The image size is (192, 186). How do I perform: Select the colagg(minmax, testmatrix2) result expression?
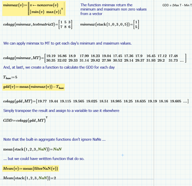[x=38, y=25]
